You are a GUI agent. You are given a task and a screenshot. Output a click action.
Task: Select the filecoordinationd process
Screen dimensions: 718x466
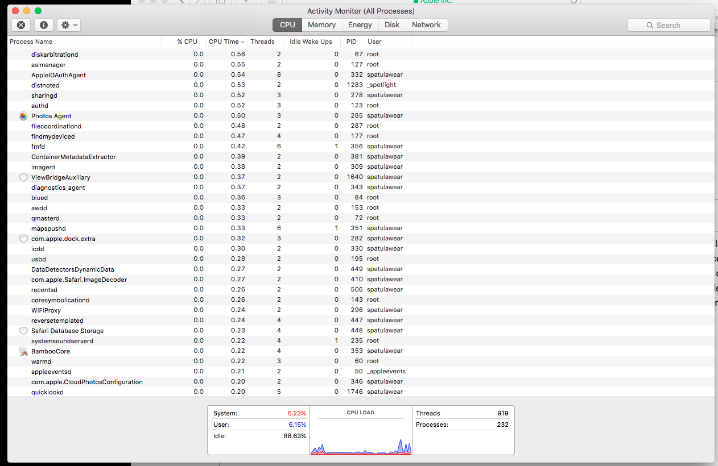[x=56, y=126]
